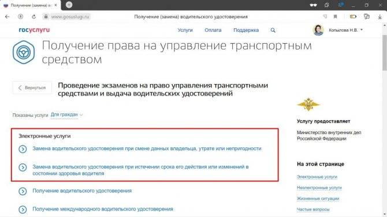
Task: Open the Поддержка menu item
Action: click(246, 30)
